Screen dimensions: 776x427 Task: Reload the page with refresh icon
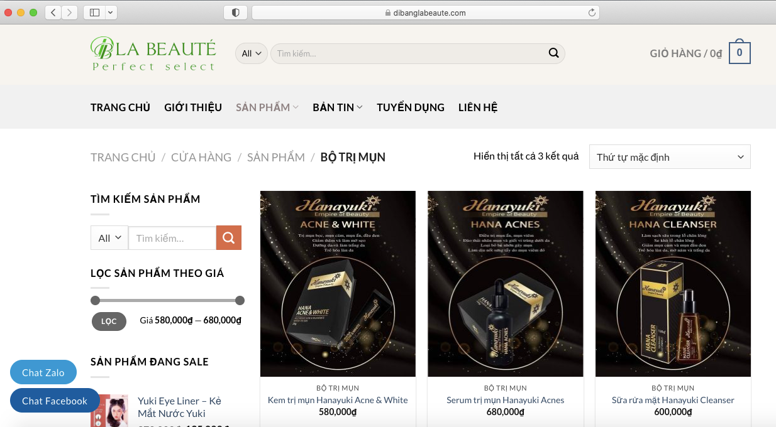[x=592, y=13]
